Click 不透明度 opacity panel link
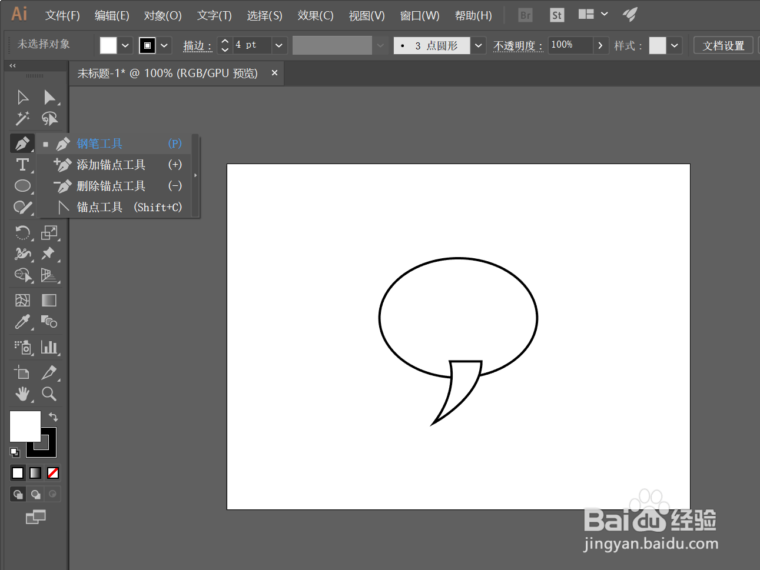 point(518,46)
